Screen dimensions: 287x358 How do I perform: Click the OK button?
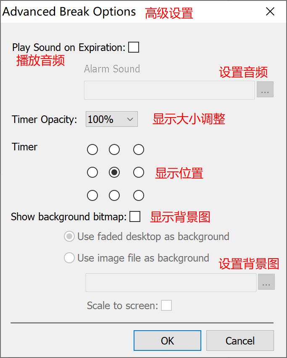(167, 340)
